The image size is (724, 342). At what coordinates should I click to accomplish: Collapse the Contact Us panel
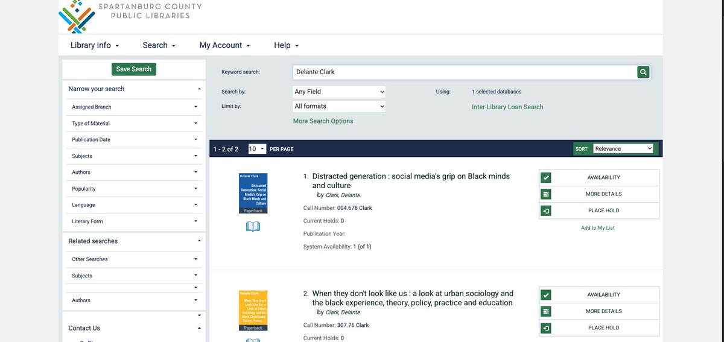coord(134,328)
